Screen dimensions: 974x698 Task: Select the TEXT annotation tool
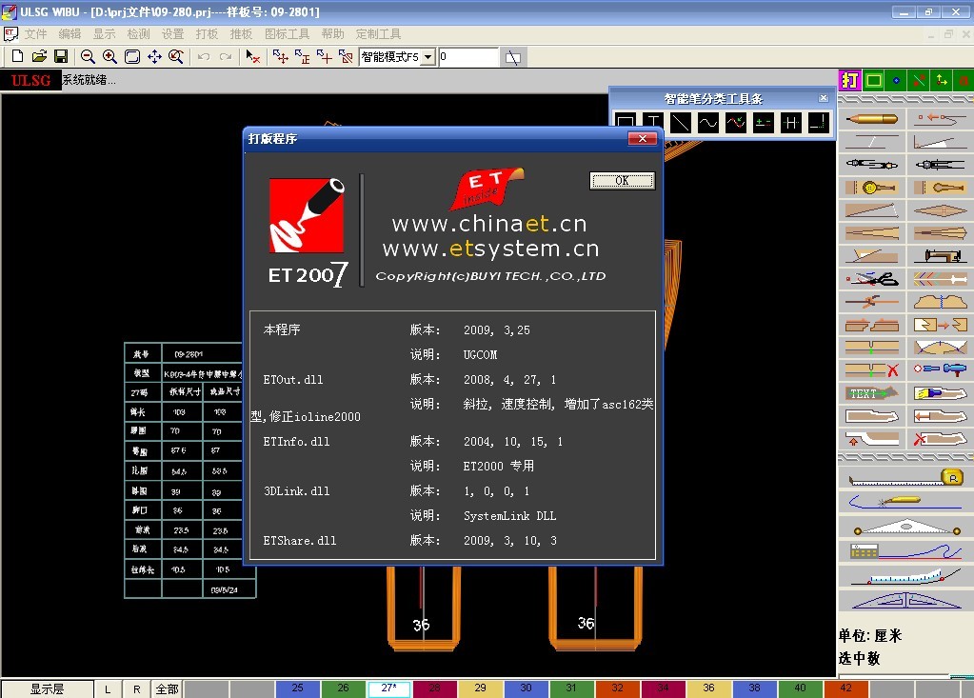click(871, 393)
